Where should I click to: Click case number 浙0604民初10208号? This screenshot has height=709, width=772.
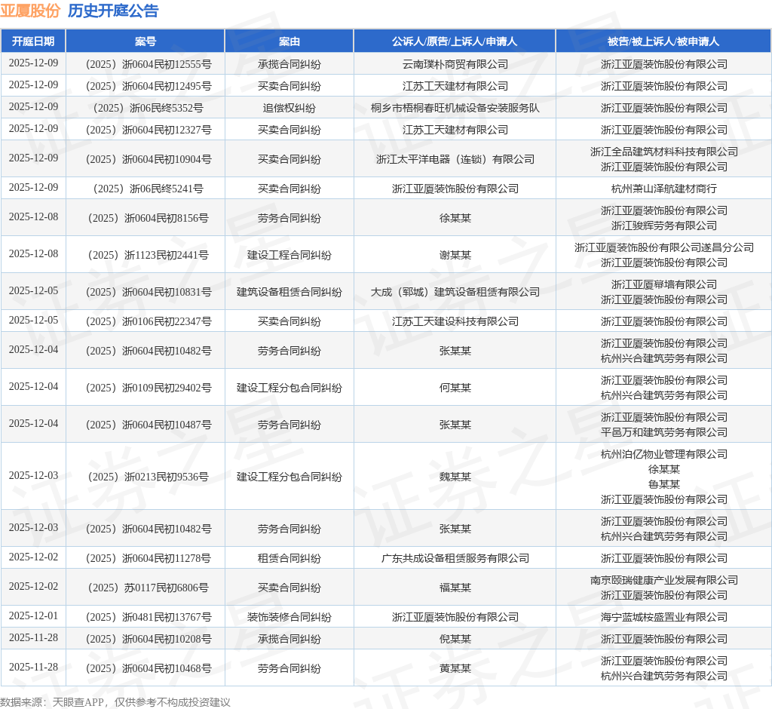149,639
